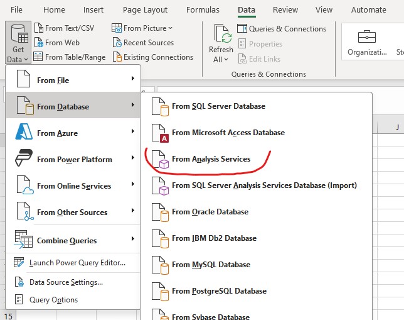Viewport: 404px width, 320px height.
Task: Click the Combine Queries tables icon
Action: pyautogui.click(x=23, y=240)
